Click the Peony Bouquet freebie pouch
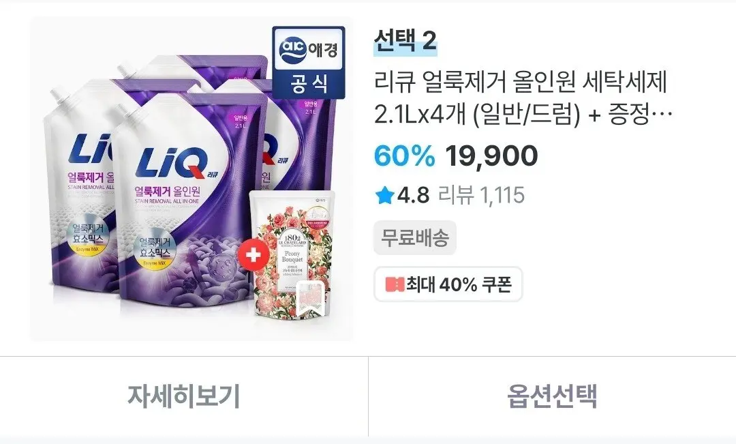This screenshot has height=444, width=736. click(x=292, y=254)
